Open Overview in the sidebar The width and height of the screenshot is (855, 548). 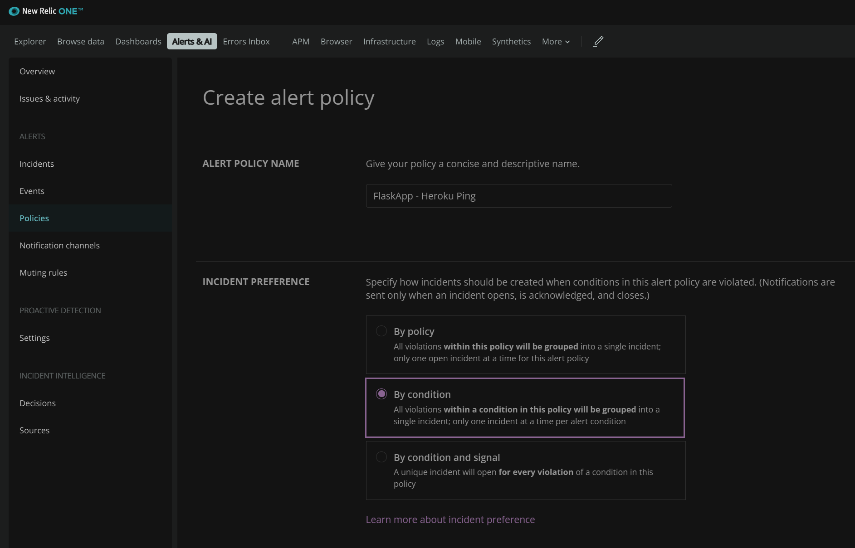90,71
